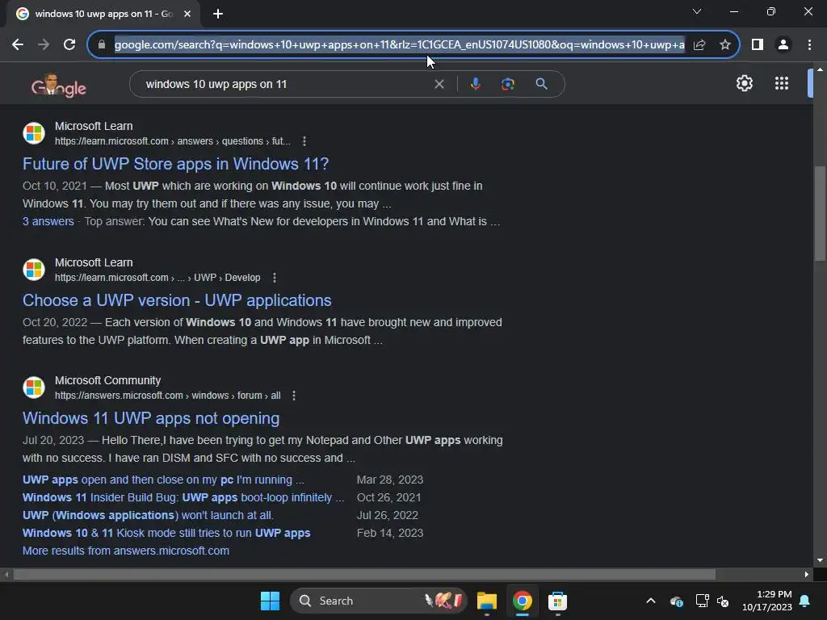Viewport: 827px width, 620px height.
Task: Open Microsoft Store from taskbar
Action: tap(557, 601)
